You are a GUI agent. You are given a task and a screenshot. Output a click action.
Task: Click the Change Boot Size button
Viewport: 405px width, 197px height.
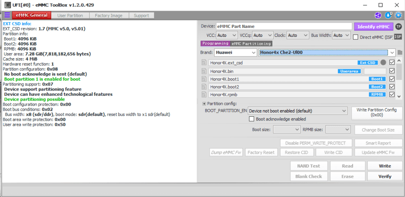378,130
